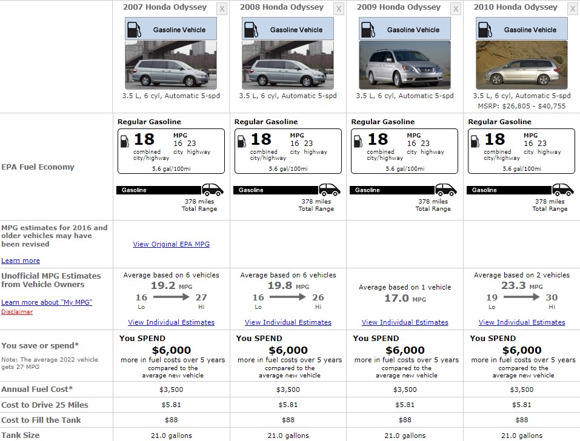
Task: Click the gas pump icon for 2010 Odyssey
Action: 485,30
